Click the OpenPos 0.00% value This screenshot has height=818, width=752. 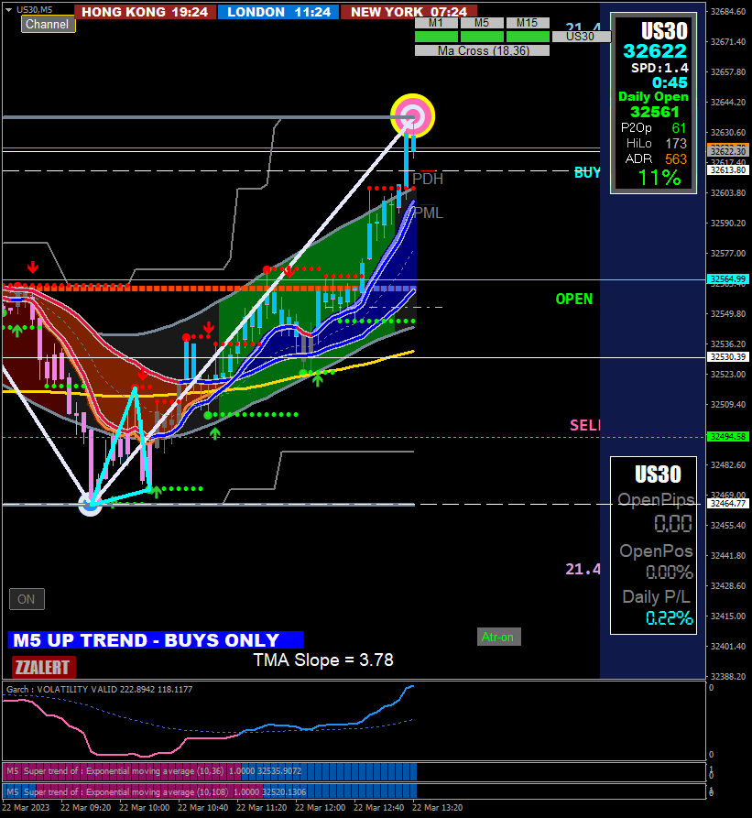(669, 573)
